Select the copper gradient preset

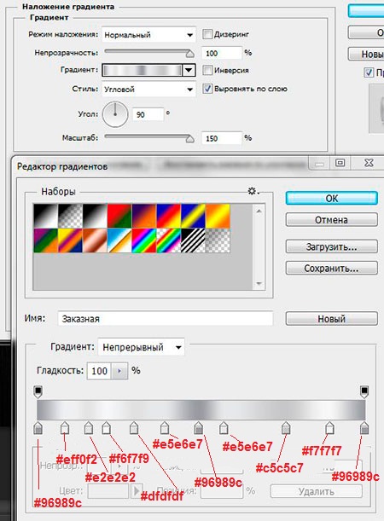click(95, 240)
